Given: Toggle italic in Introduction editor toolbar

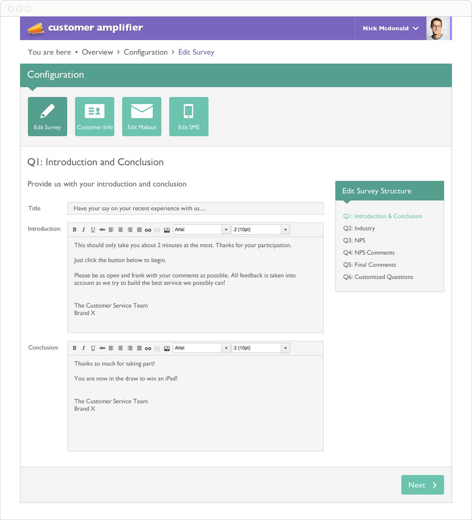Looking at the screenshot, I should point(84,230).
